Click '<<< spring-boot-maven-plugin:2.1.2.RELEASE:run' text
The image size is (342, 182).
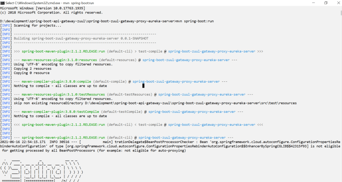pos(60,125)
